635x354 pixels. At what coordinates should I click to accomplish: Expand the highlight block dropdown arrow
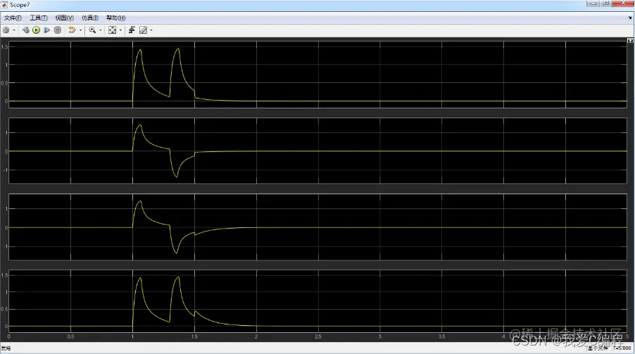pos(80,30)
